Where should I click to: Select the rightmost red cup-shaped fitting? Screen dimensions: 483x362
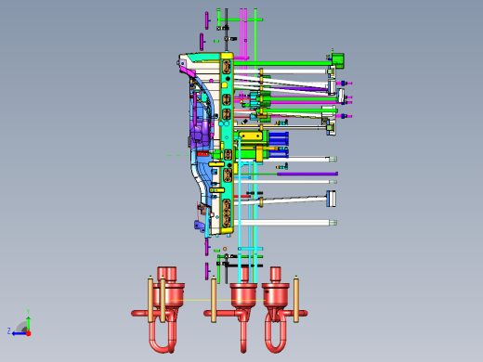(x=276, y=295)
